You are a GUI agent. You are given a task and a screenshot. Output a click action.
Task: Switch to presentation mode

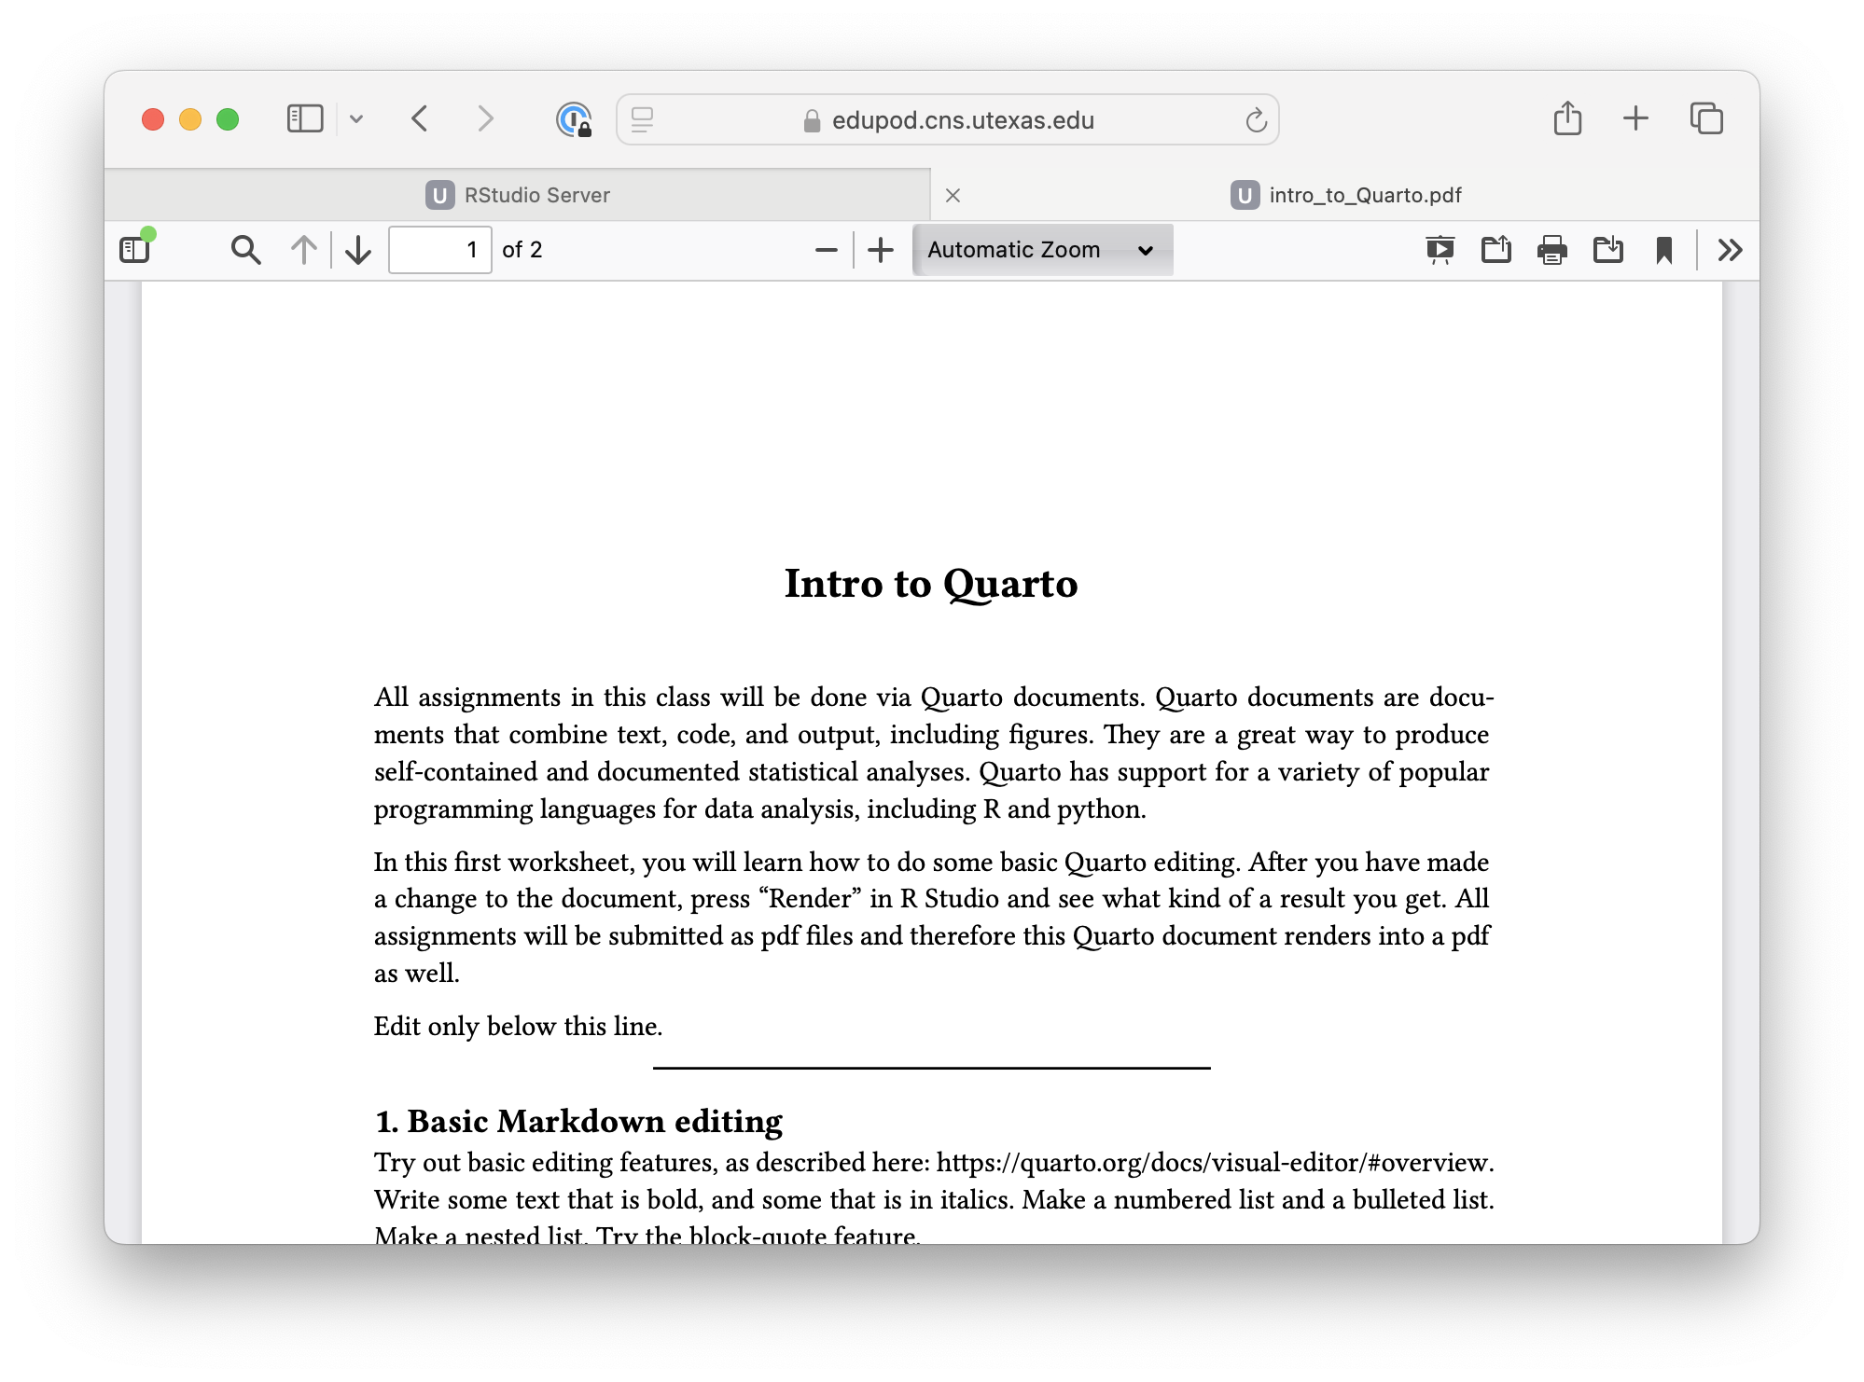pos(1440,250)
